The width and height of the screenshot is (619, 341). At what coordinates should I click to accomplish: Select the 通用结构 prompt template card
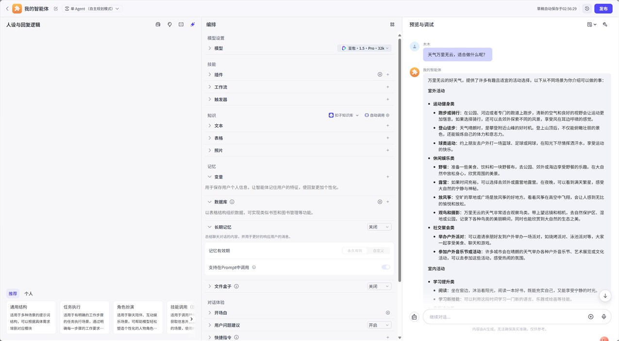point(31,318)
